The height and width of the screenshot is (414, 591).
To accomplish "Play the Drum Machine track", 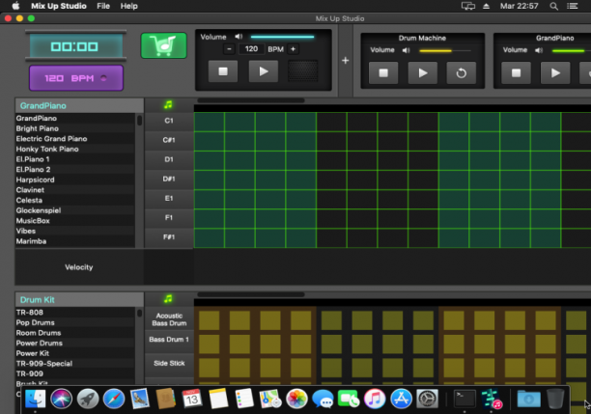I will (423, 72).
